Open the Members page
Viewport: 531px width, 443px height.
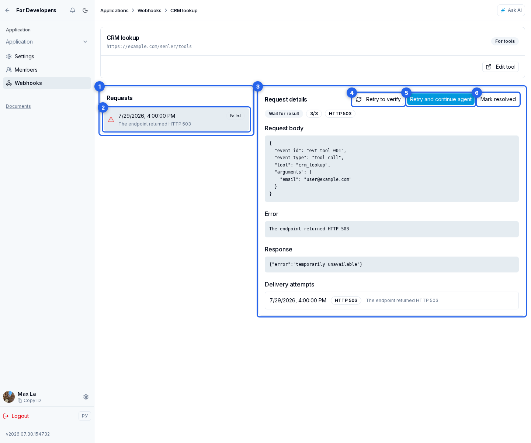[x=47, y=70]
